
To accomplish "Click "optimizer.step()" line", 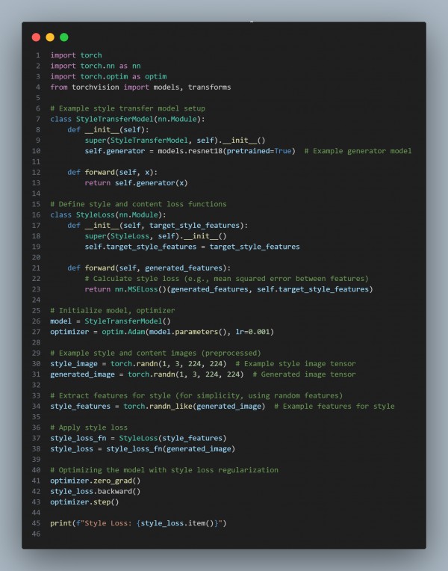I will (x=84, y=501).
